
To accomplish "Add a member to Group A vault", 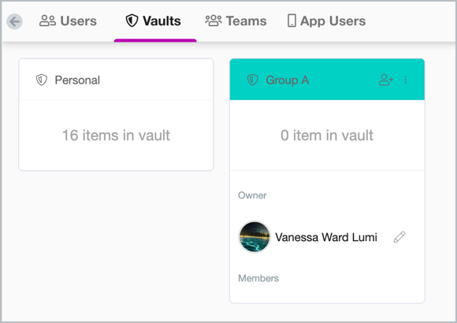I will tap(386, 80).
